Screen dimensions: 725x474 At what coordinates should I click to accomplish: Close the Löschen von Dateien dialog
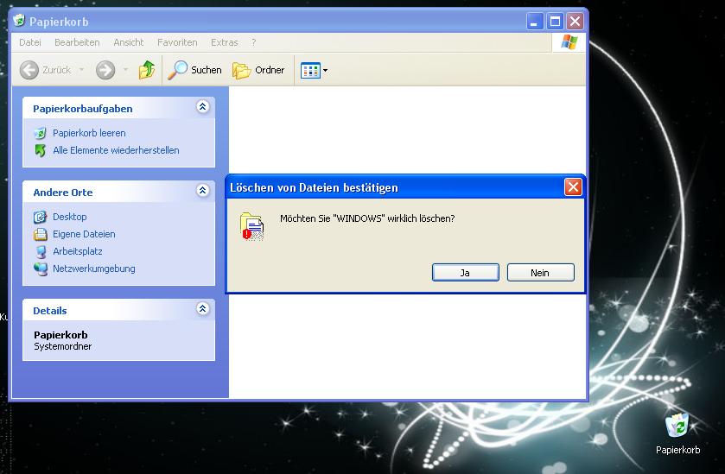(x=572, y=187)
